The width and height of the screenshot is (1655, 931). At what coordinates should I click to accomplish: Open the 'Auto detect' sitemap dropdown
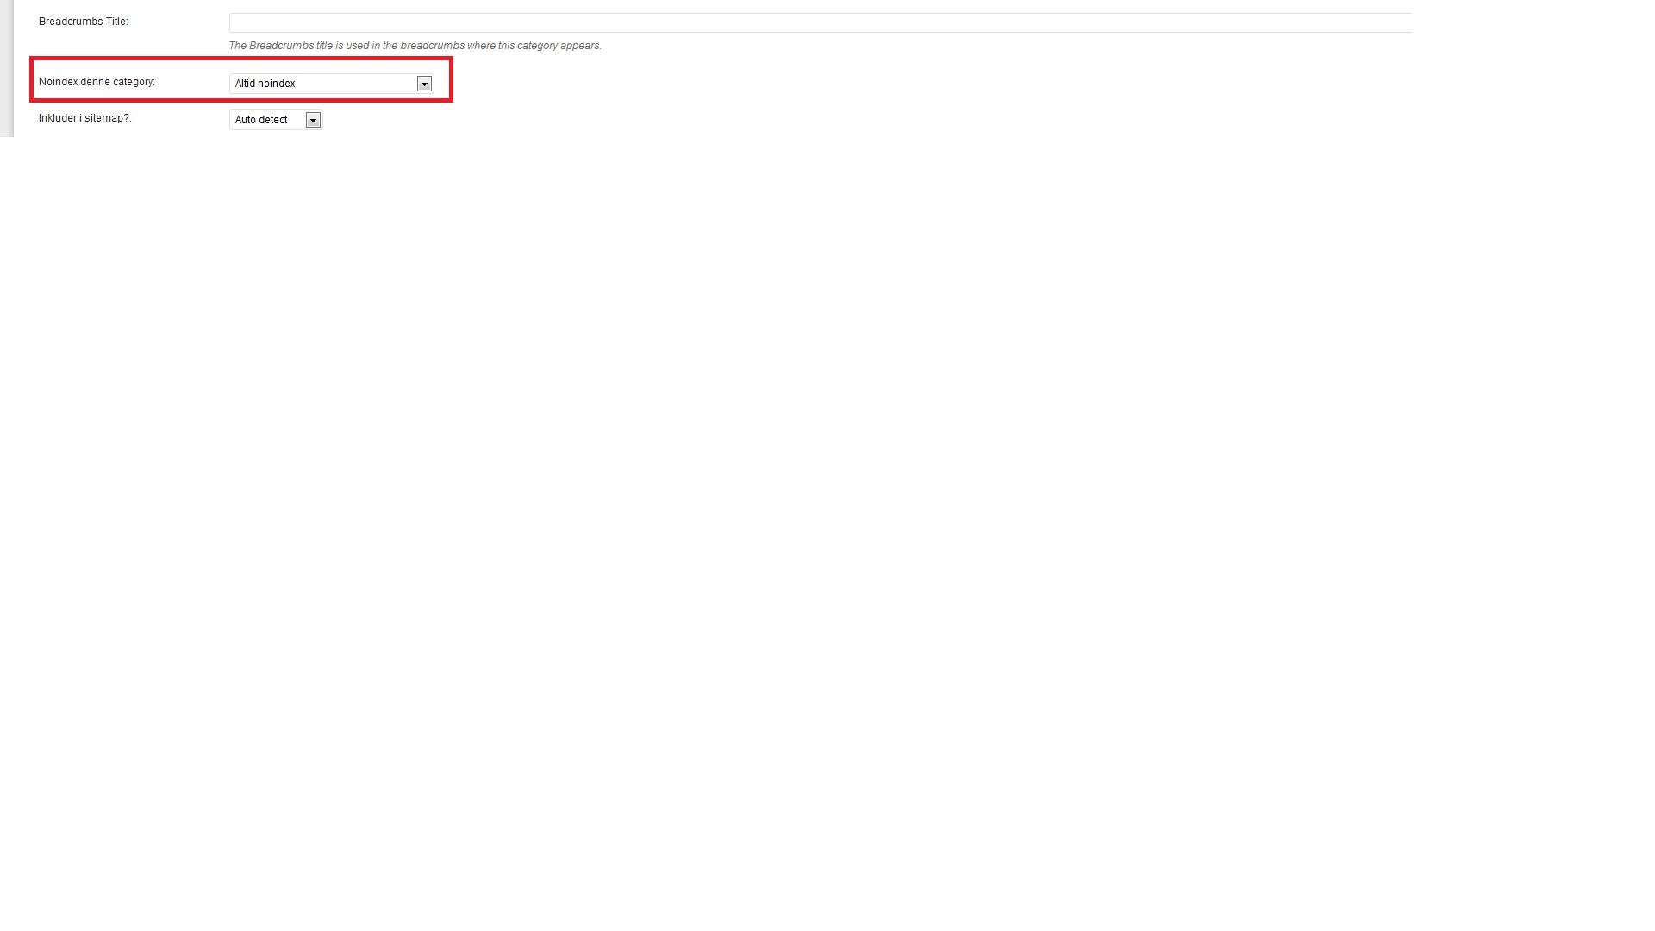[276, 120]
